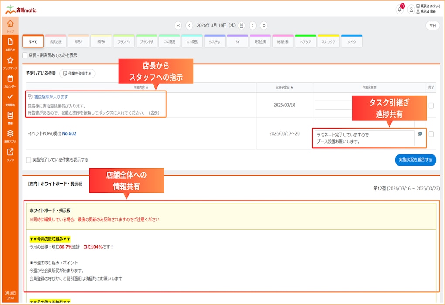Screen dimensions: 445x305
Task: Open the notification bell with badge
Action: pyautogui.click(x=400, y=10)
